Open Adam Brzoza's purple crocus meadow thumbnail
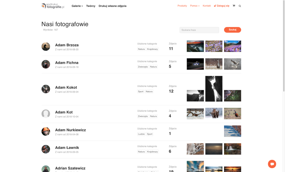 tap(214, 46)
